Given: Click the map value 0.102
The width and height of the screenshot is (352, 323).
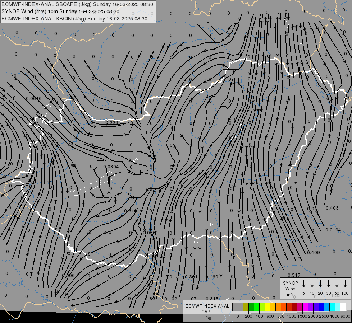Looking at the screenshot, I should tap(171, 299).
